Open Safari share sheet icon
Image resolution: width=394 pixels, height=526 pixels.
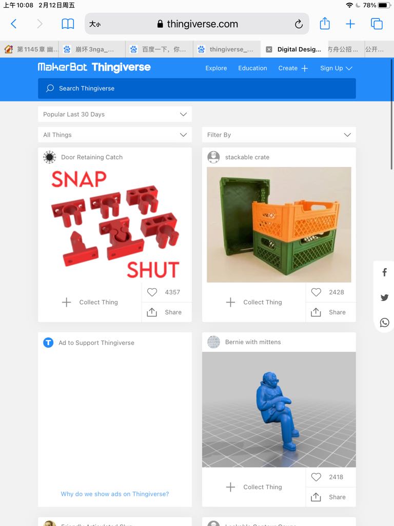325,24
